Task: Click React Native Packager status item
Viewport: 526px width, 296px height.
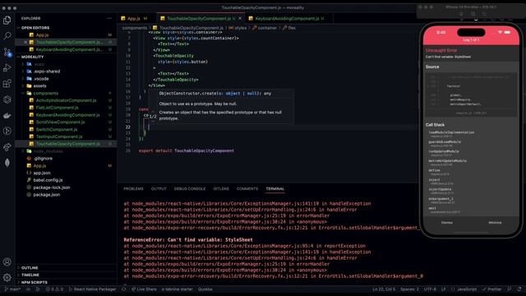Action: (92, 289)
